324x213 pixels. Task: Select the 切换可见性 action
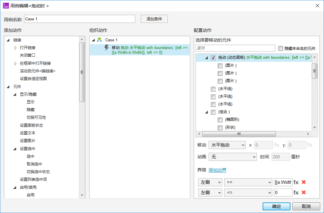(x=36, y=117)
